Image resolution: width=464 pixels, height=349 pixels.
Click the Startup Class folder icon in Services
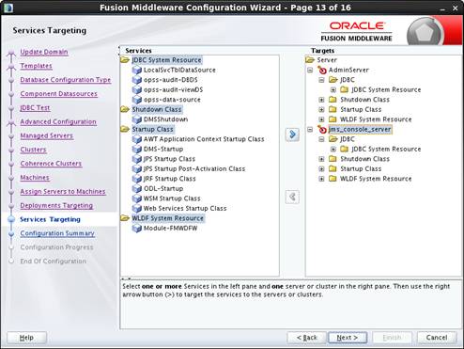[x=125, y=129]
